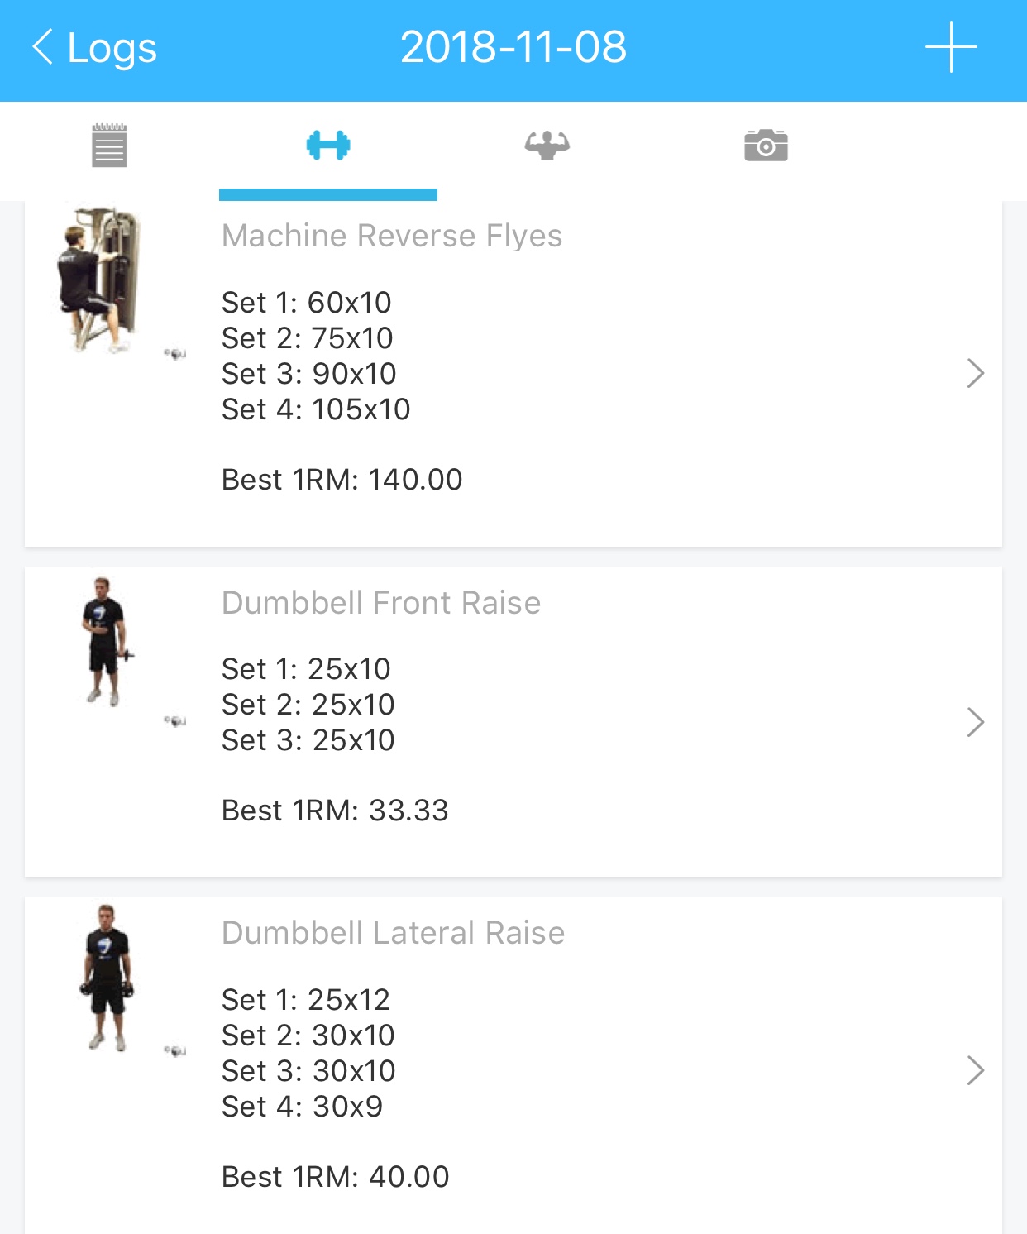Open the body measurements muscle tab
Screen dimensions: 1027x1234
pyautogui.click(x=547, y=146)
